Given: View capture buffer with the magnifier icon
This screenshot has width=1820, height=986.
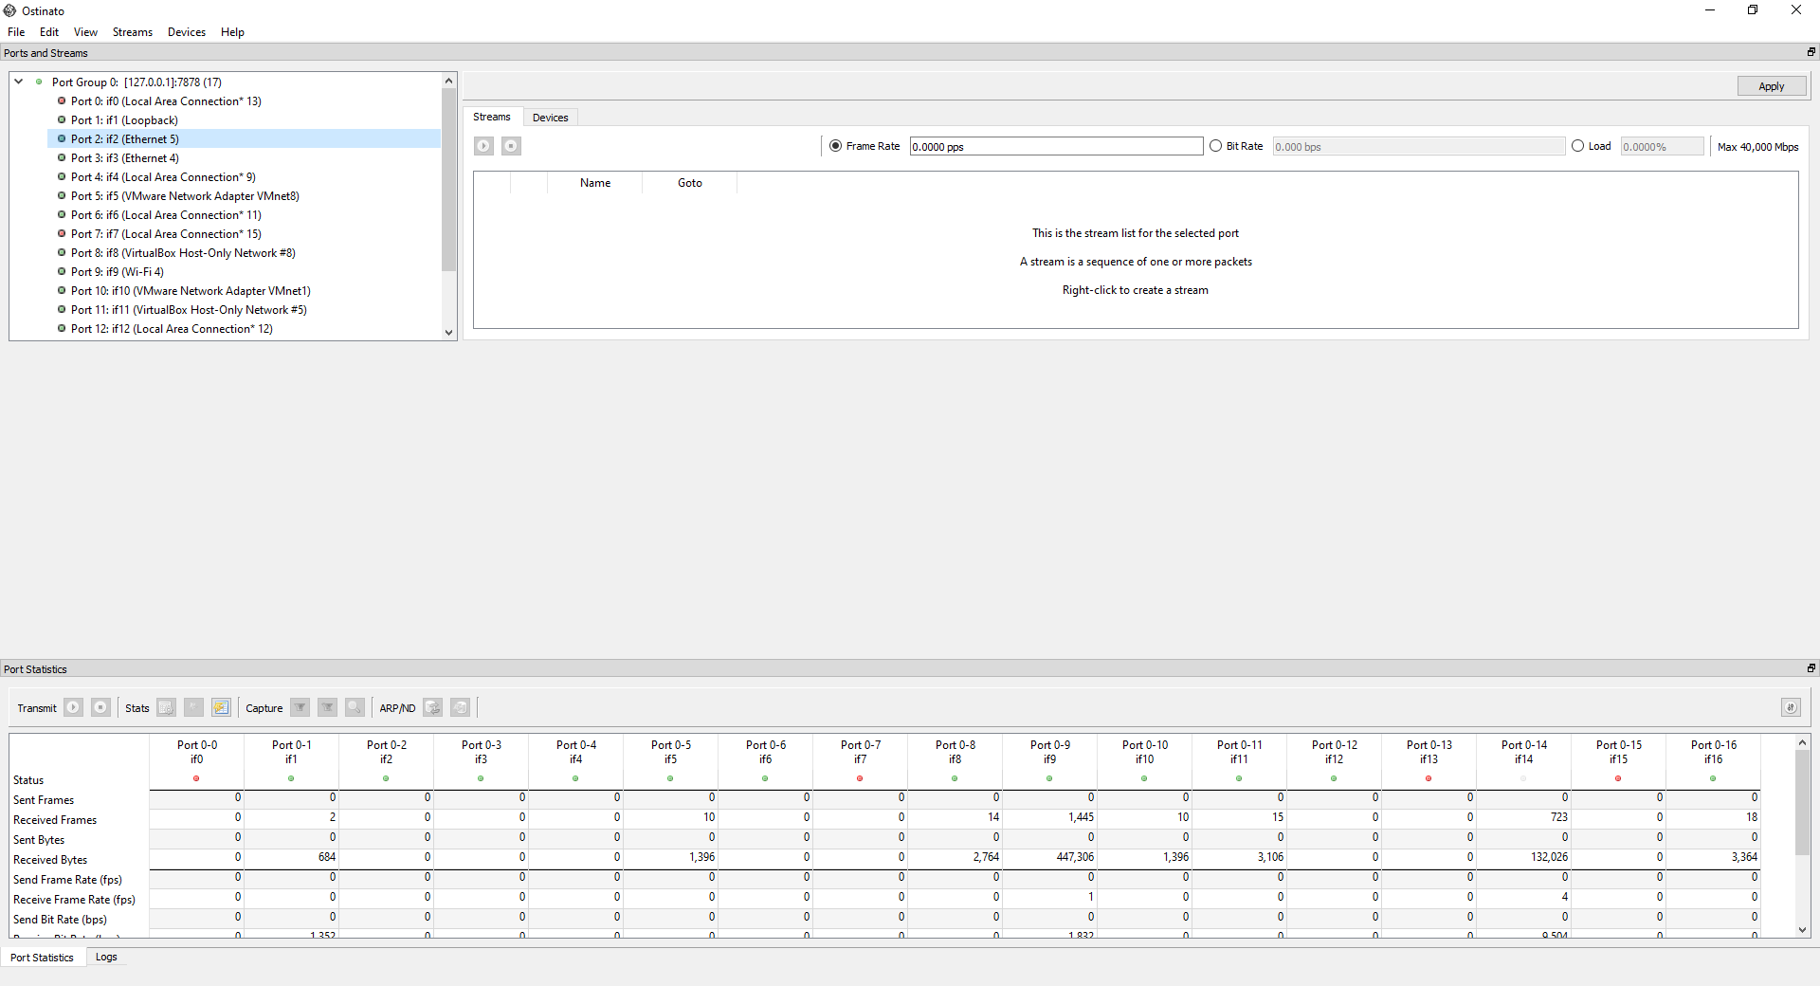Looking at the screenshot, I should [x=355, y=707].
